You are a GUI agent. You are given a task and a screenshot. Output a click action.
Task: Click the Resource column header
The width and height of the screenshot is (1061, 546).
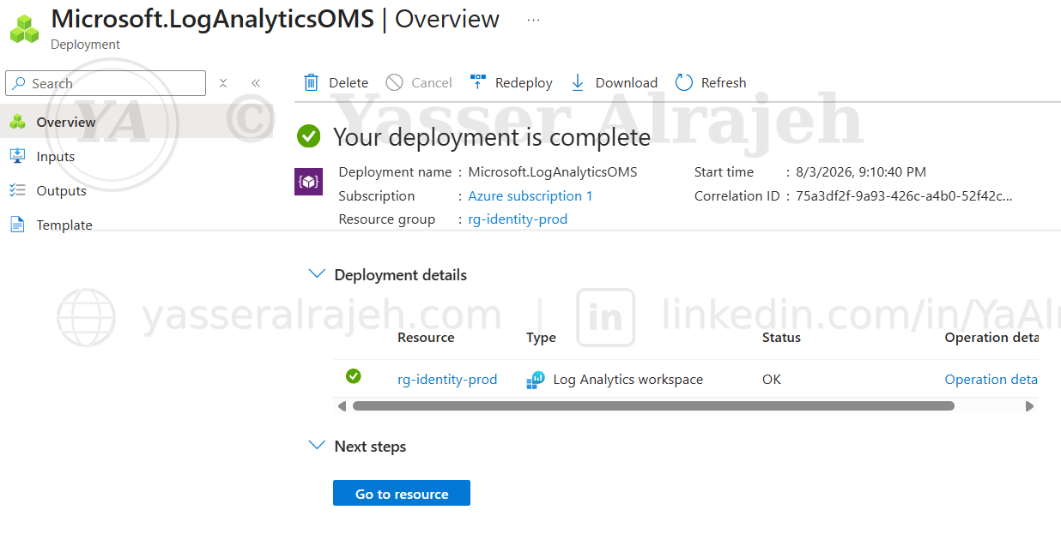tap(426, 338)
